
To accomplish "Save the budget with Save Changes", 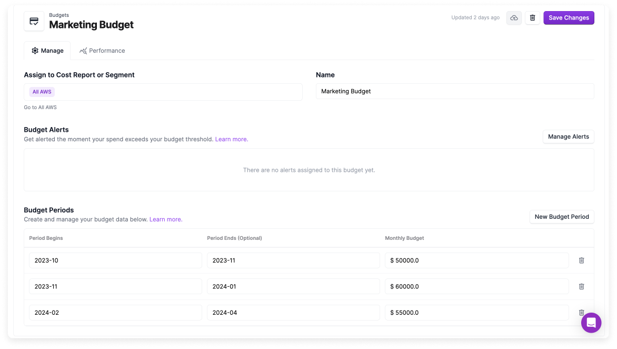I will [569, 18].
